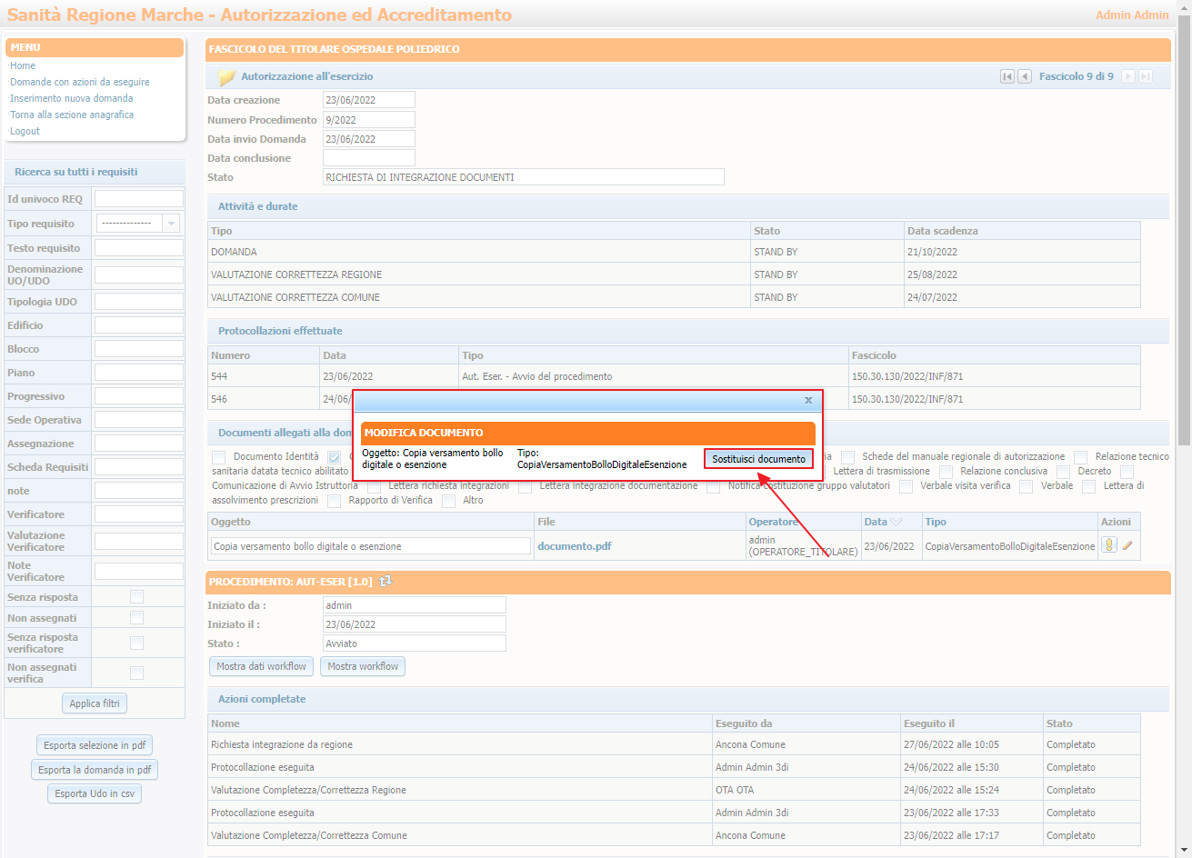Open the Tipo requisito dropdown
1192x858 pixels.
[x=170, y=224]
